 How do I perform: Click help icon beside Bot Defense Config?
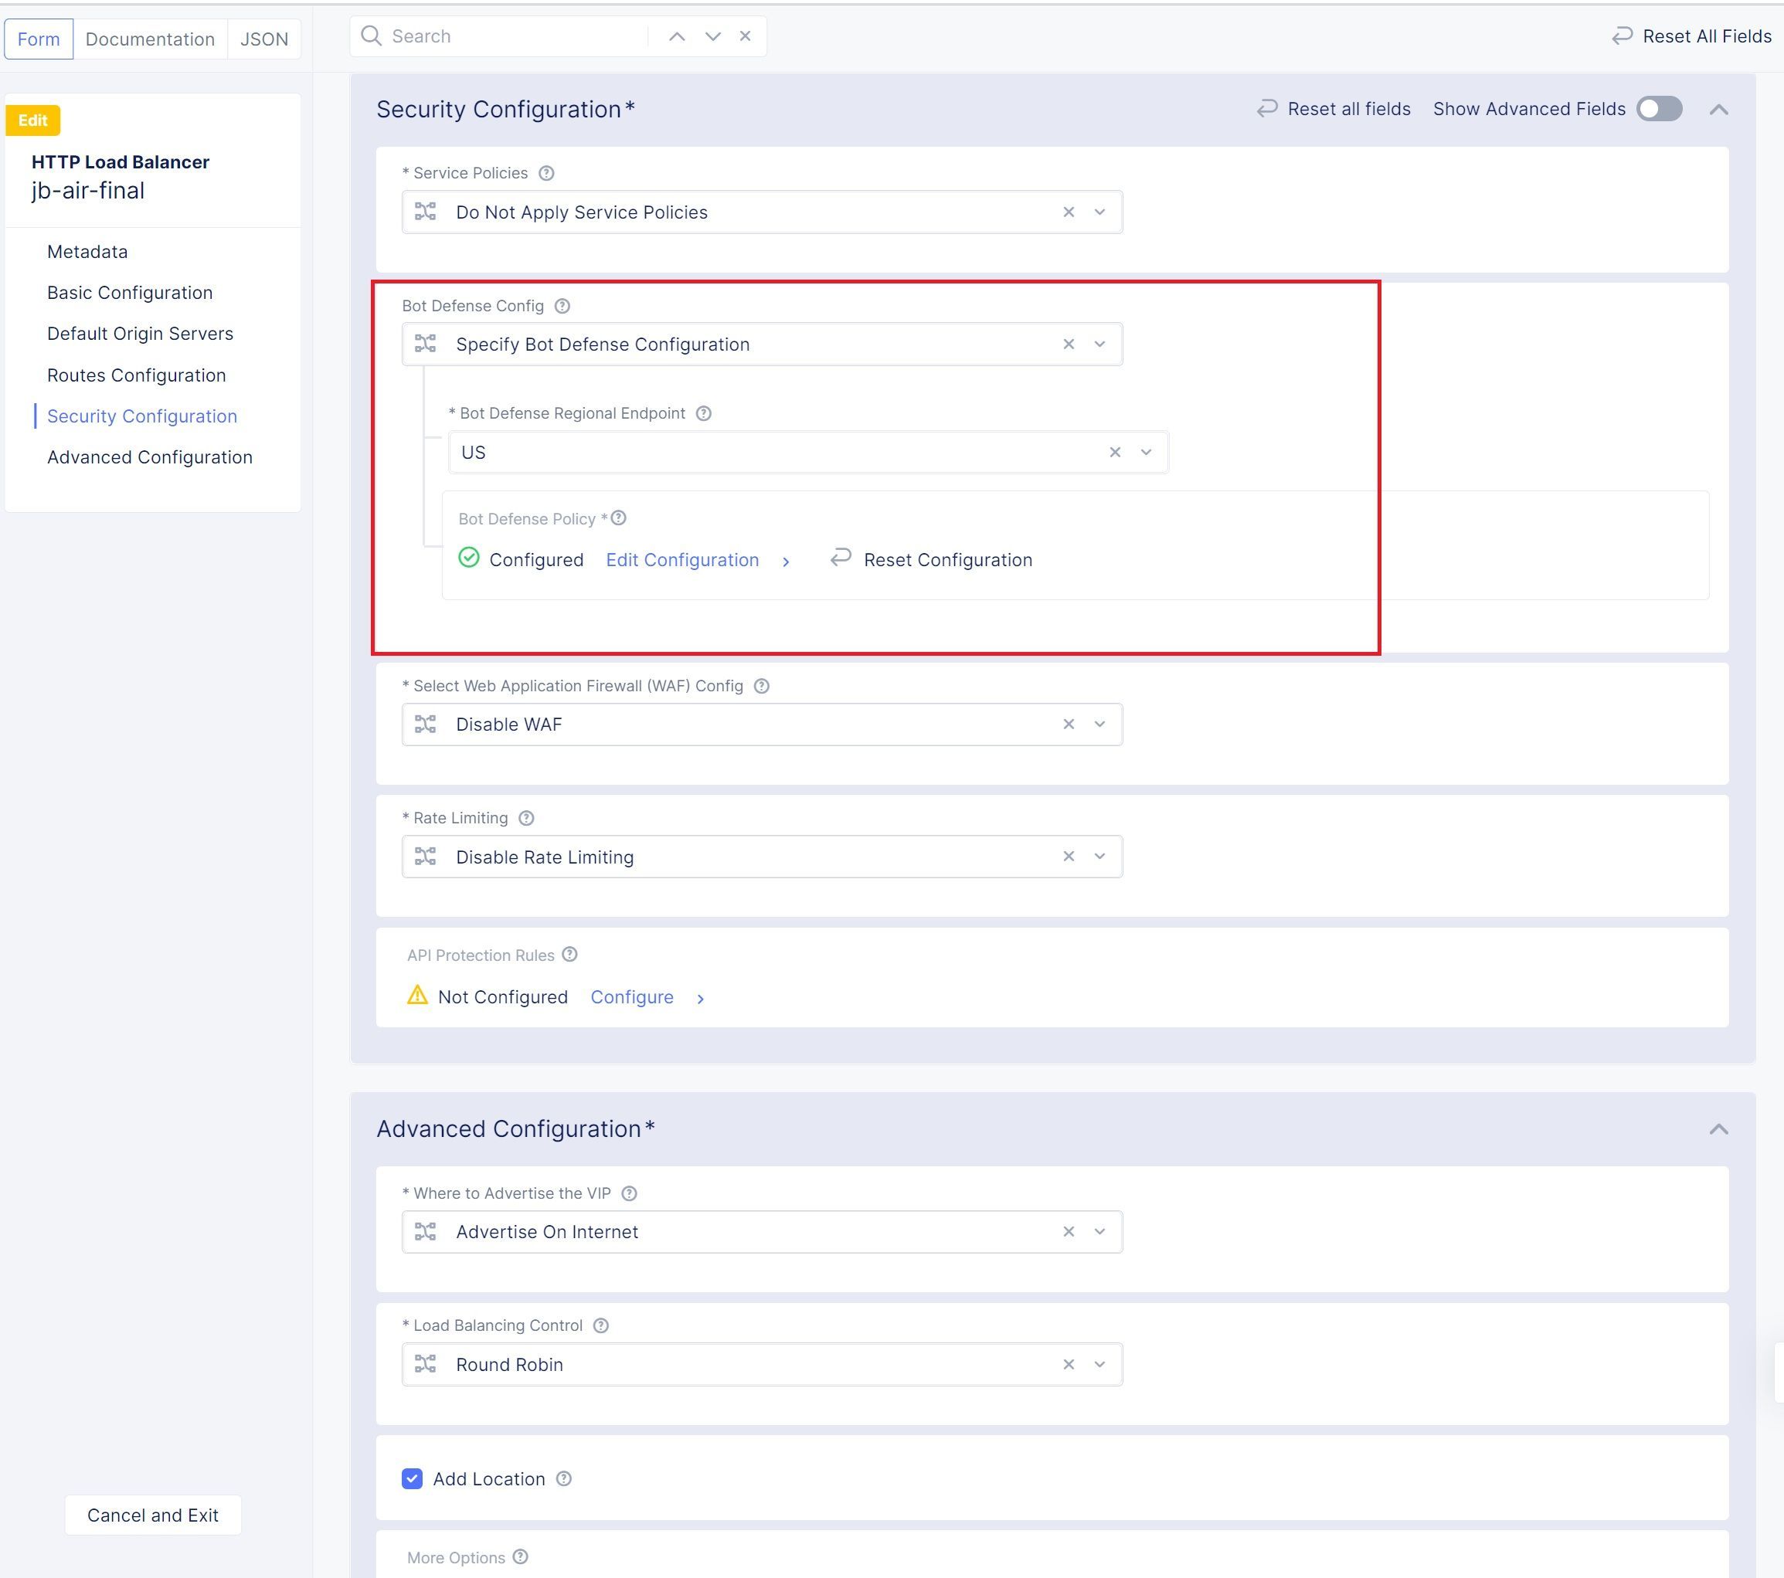[563, 306]
